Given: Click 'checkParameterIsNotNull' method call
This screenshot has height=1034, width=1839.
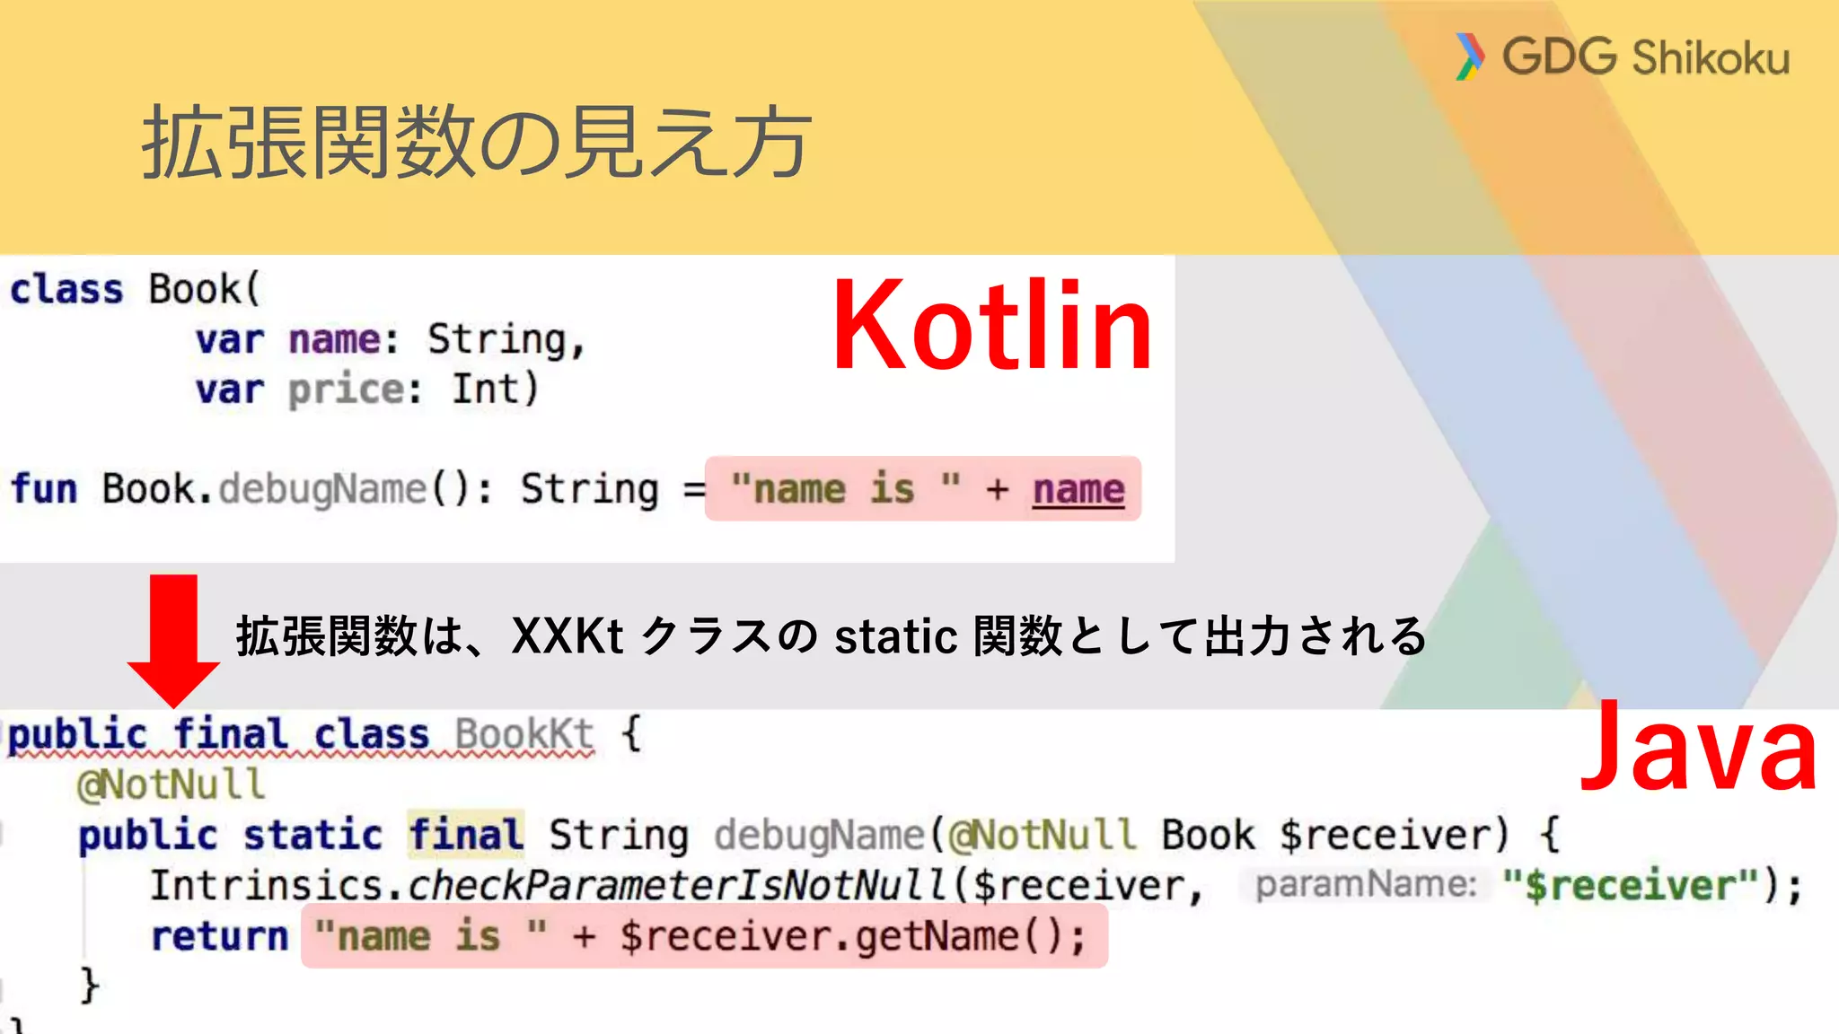Looking at the screenshot, I should [x=678, y=886].
